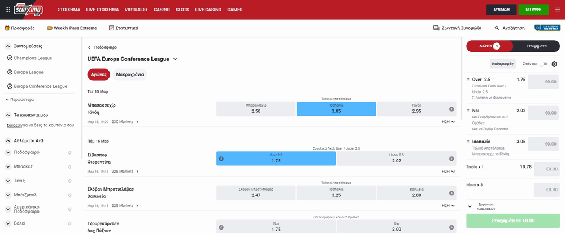565x233 pixels.
Task: Open ΣΤΟΙΧΗΜΑ menu
Action: pos(69,10)
